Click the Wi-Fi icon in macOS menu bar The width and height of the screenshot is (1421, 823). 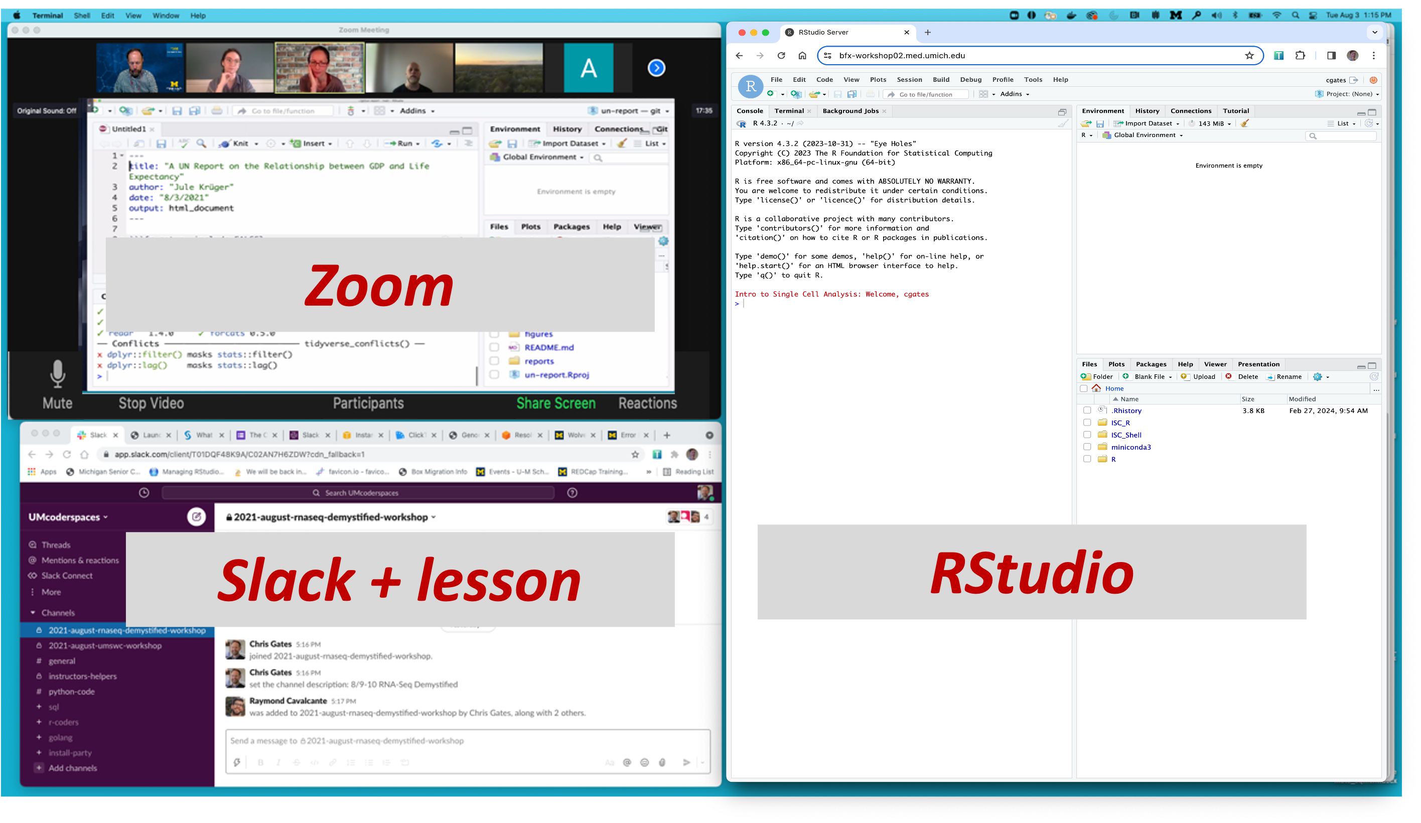tap(1276, 15)
